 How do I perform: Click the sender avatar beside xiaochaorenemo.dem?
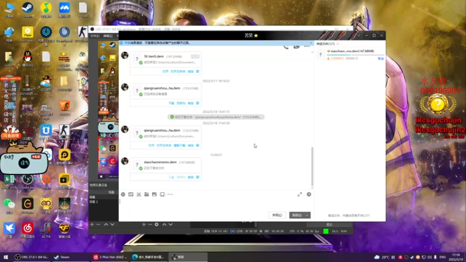125,161
